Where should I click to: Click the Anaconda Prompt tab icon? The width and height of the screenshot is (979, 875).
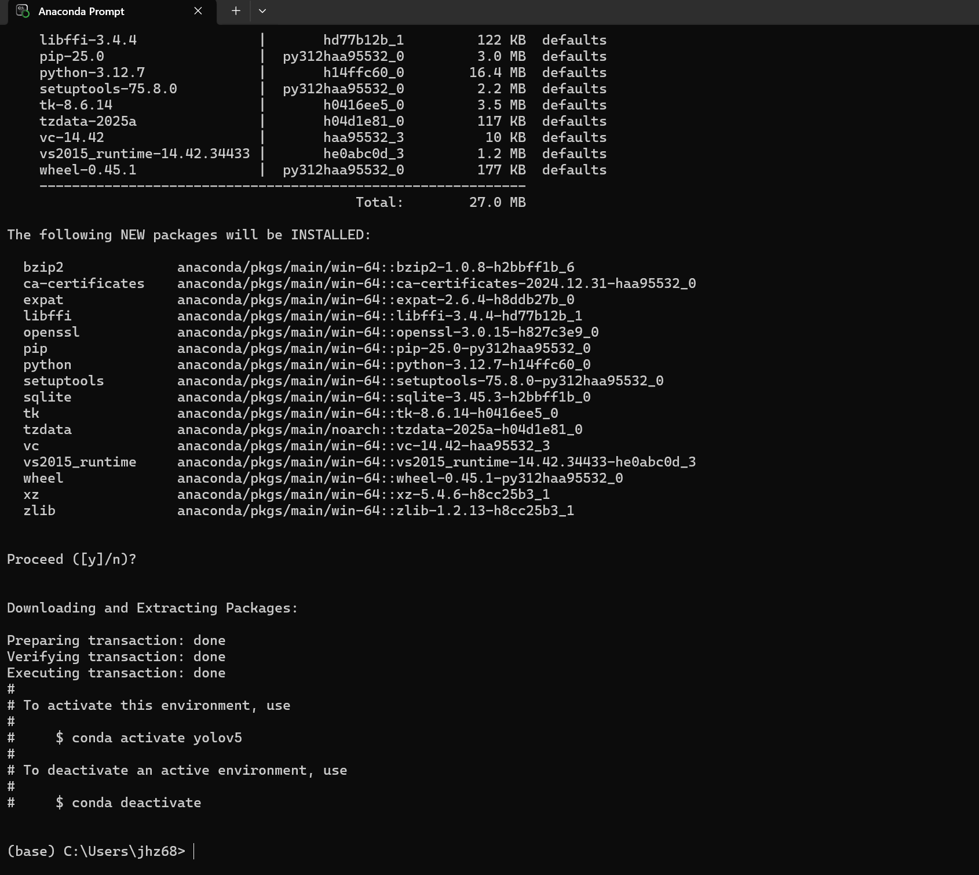tap(23, 11)
